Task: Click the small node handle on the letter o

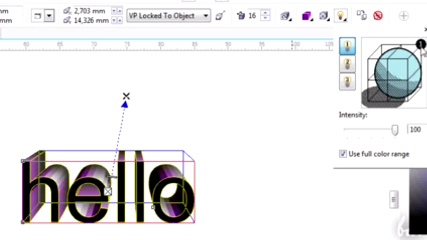Action: tap(153, 207)
